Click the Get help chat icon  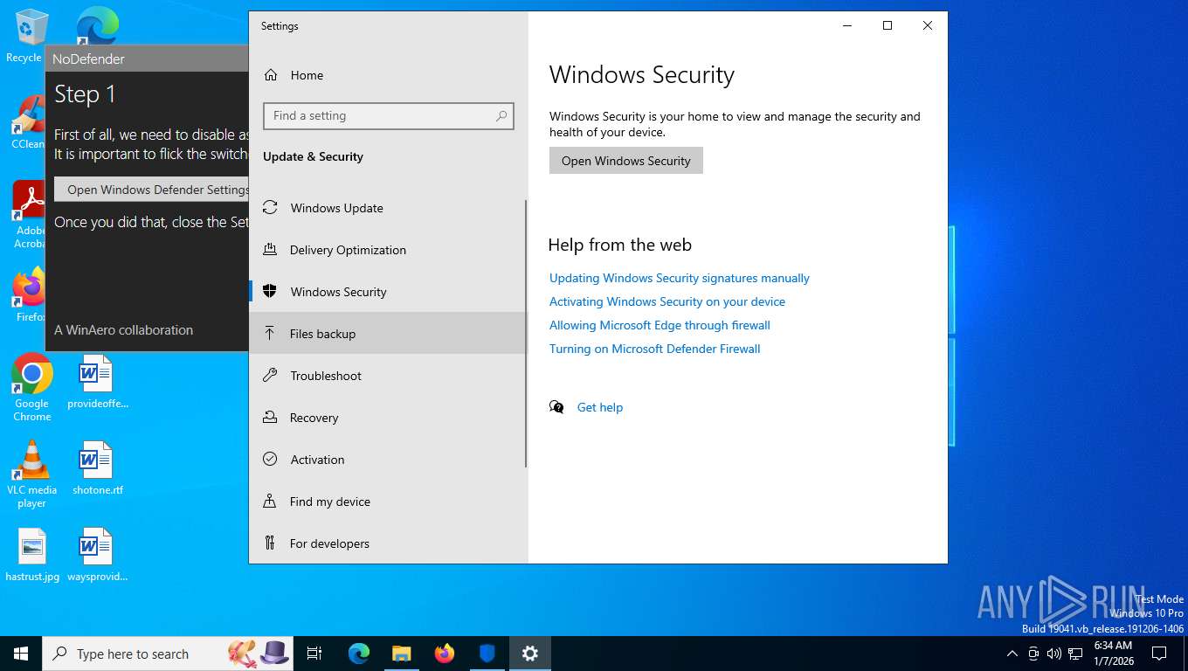[556, 407]
